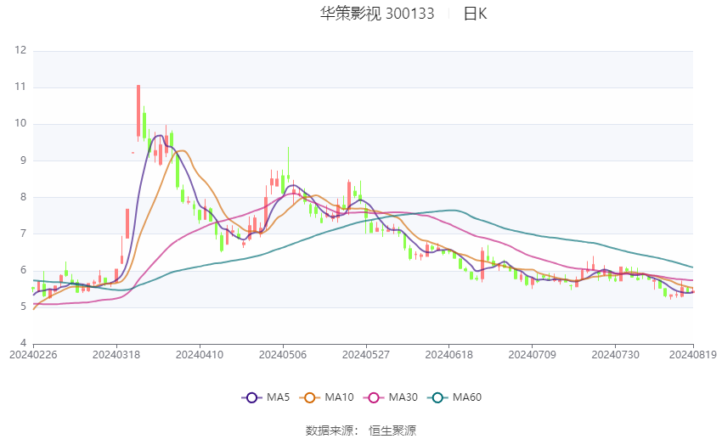Viewport: 722px width, 439px height.
Task: Click the y-axis value 12
Action: pos(20,50)
